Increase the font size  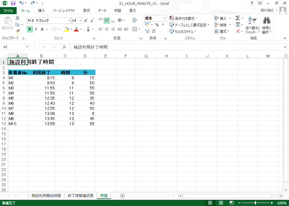pos(86,20)
